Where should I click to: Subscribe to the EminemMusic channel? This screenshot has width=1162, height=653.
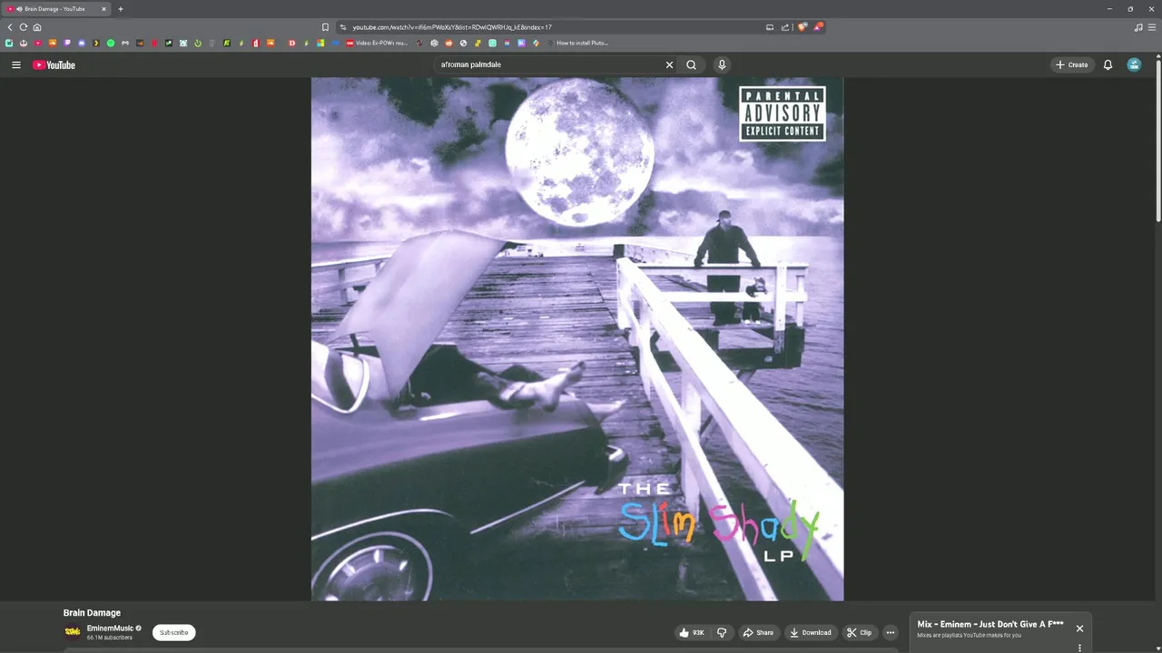[173, 632]
